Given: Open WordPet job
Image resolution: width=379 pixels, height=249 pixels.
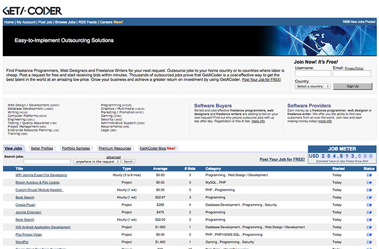Looking at the screenshot, I should click(x=22, y=242).
